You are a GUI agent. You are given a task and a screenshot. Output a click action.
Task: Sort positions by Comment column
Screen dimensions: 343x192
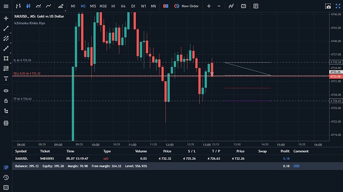click(x=301, y=151)
